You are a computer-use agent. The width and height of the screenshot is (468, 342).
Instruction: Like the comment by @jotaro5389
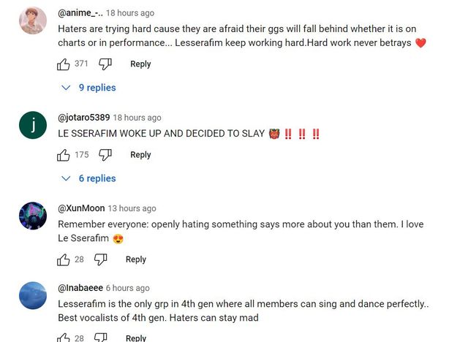click(64, 155)
